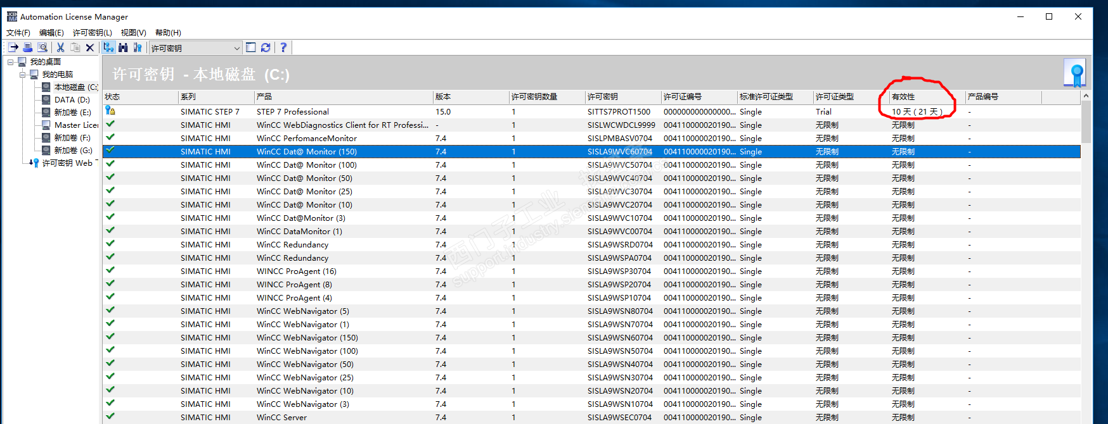1108x424 pixels.
Task: Click the Trial license type cell
Action: [823, 111]
